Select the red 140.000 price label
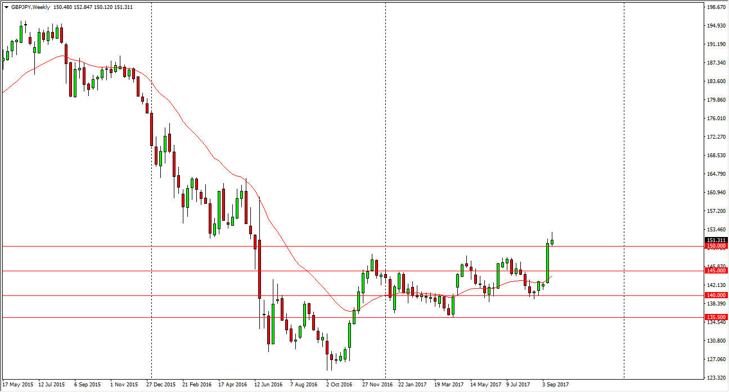This screenshot has width=729, height=392. click(716, 295)
